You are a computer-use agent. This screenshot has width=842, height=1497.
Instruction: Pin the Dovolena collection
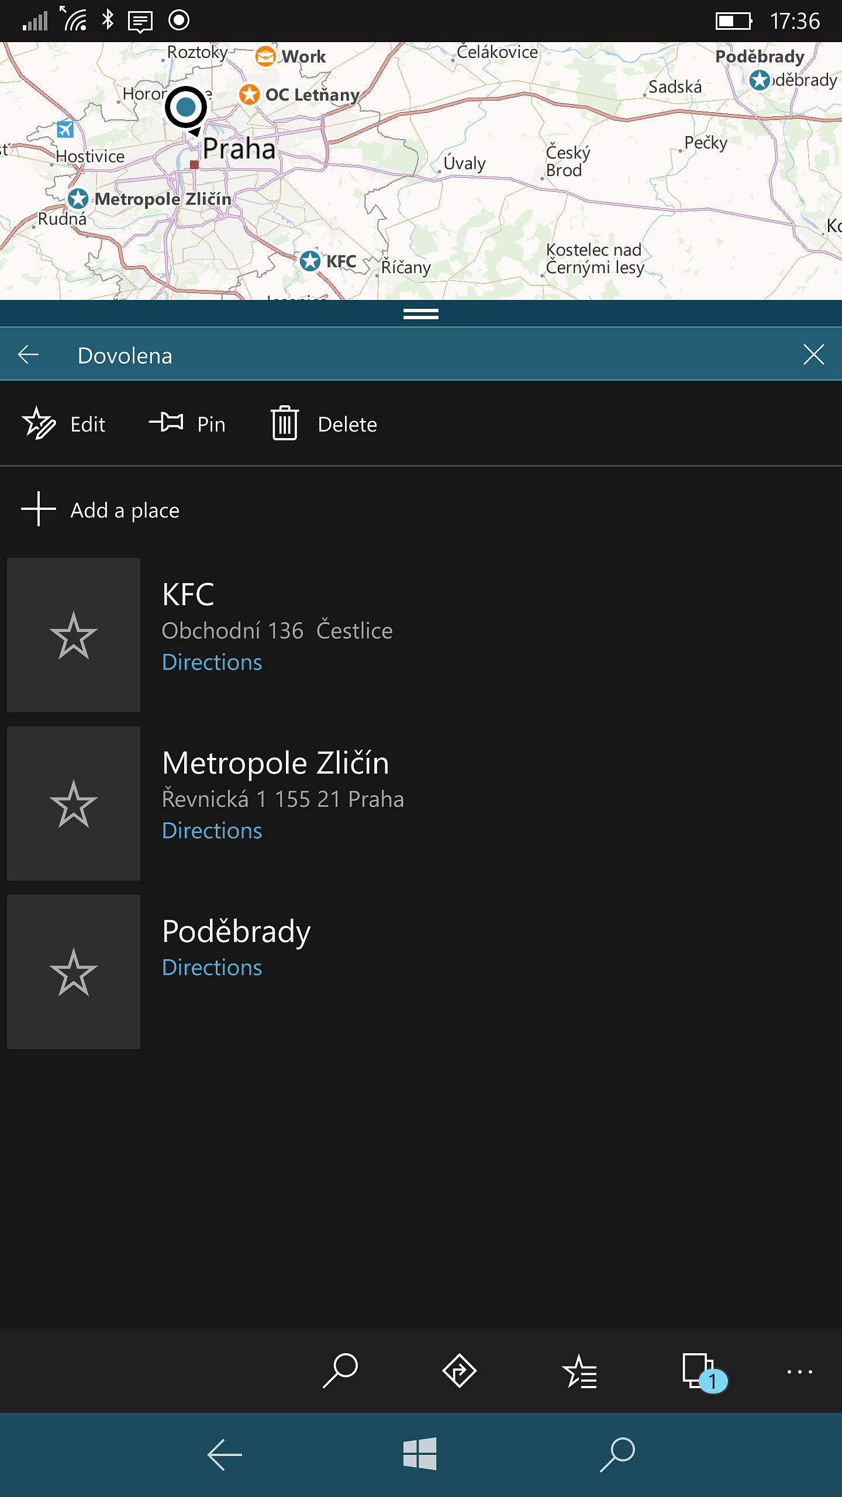point(187,423)
